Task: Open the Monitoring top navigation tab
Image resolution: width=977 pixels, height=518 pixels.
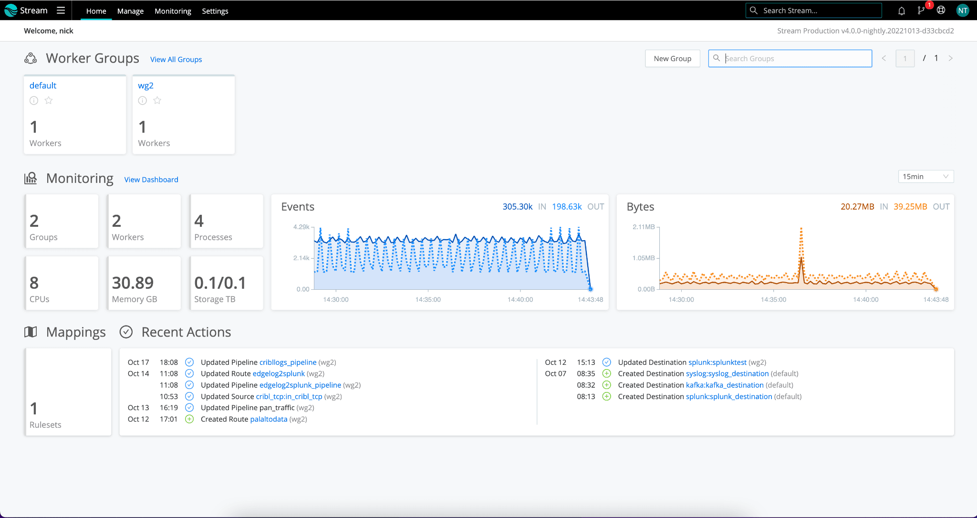Action: coord(173,11)
